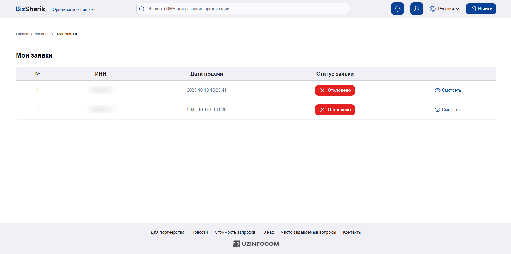511x254 pixels.
Task: Click the search magnifier icon
Action: (x=142, y=9)
